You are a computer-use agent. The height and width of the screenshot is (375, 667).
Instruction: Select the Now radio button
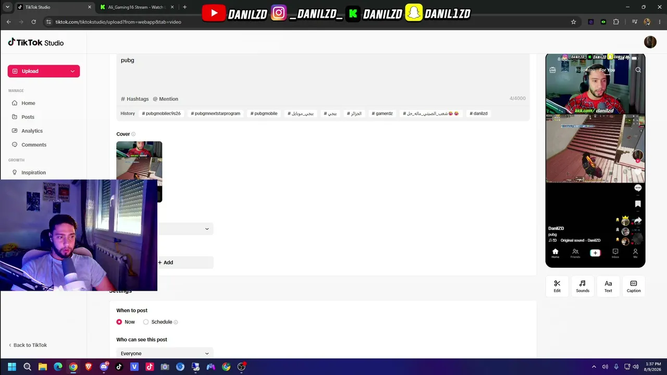tap(119, 322)
